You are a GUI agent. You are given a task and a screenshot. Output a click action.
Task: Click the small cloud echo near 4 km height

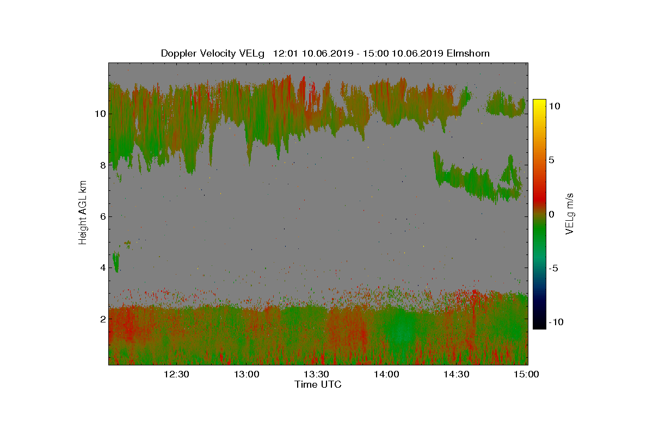pos(116,262)
